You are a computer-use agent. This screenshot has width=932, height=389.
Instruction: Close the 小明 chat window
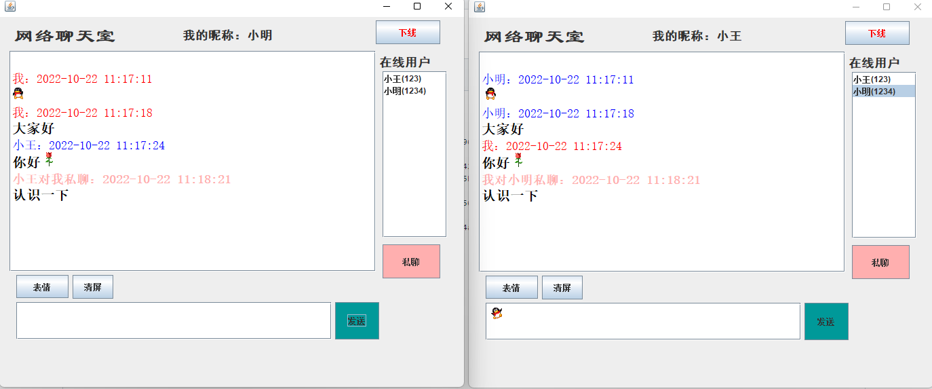pos(448,6)
